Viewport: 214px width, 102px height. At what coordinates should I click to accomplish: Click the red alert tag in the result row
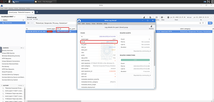50,32
